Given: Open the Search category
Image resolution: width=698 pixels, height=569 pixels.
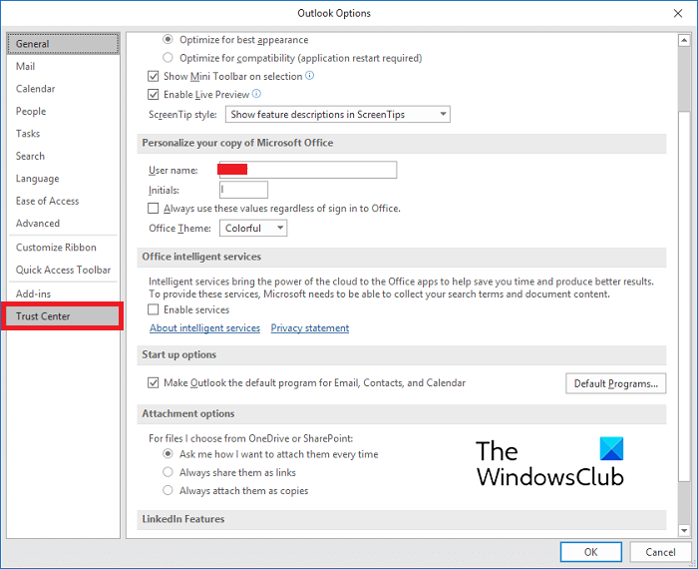Looking at the screenshot, I should pyautogui.click(x=63, y=156).
